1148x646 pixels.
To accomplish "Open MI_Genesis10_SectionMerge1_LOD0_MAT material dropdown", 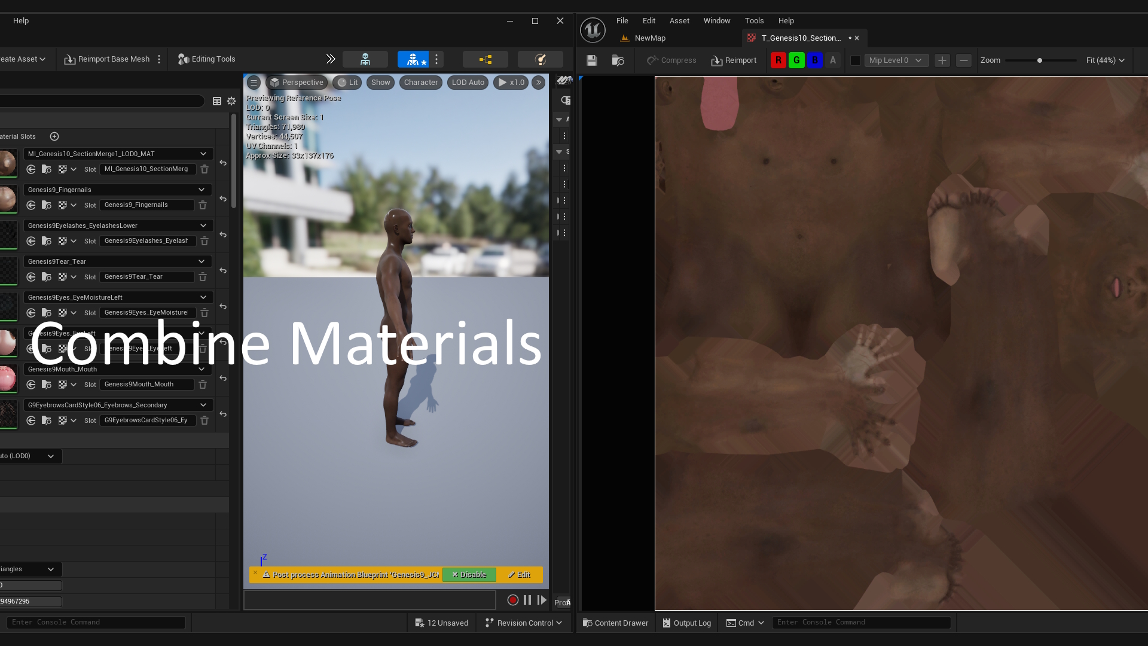I will [x=118, y=154].
